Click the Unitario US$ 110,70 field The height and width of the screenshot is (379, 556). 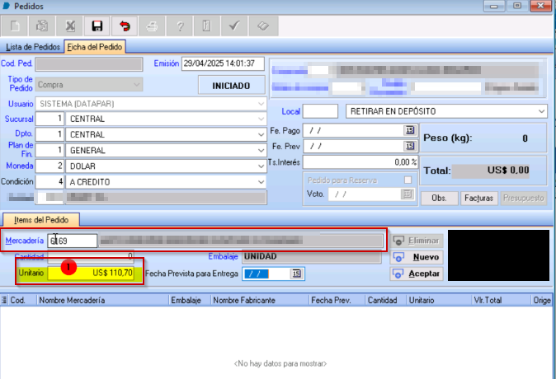coord(91,273)
